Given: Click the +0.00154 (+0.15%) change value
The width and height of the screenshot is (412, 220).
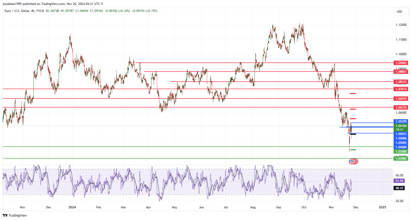Looking at the screenshot, I should pyautogui.click(x=145, y=11).
